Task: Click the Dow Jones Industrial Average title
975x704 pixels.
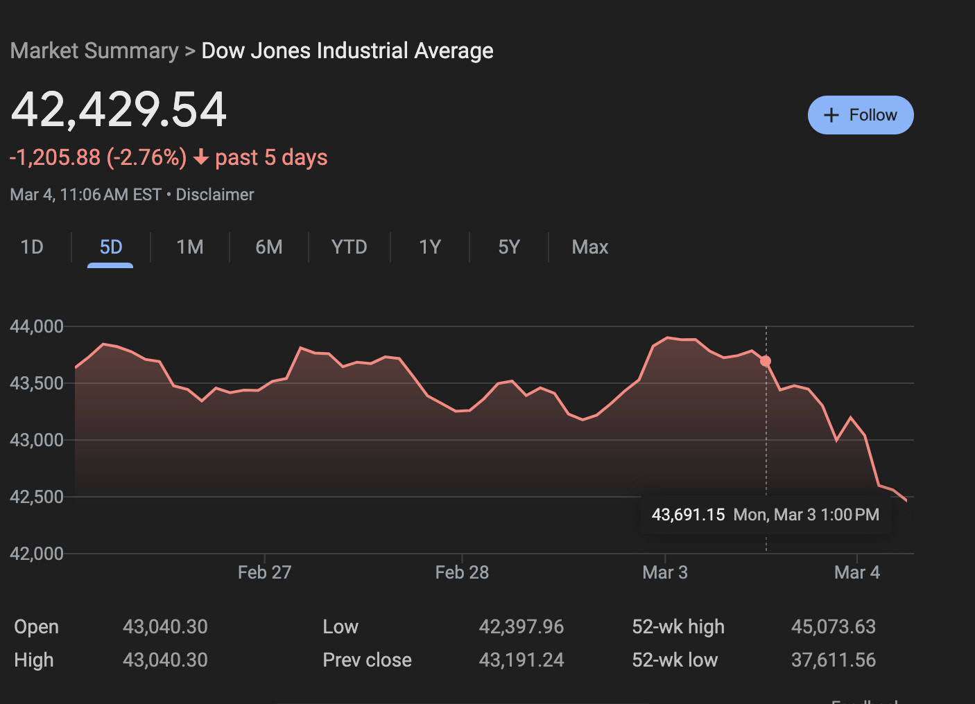Action: coord(347,51)
